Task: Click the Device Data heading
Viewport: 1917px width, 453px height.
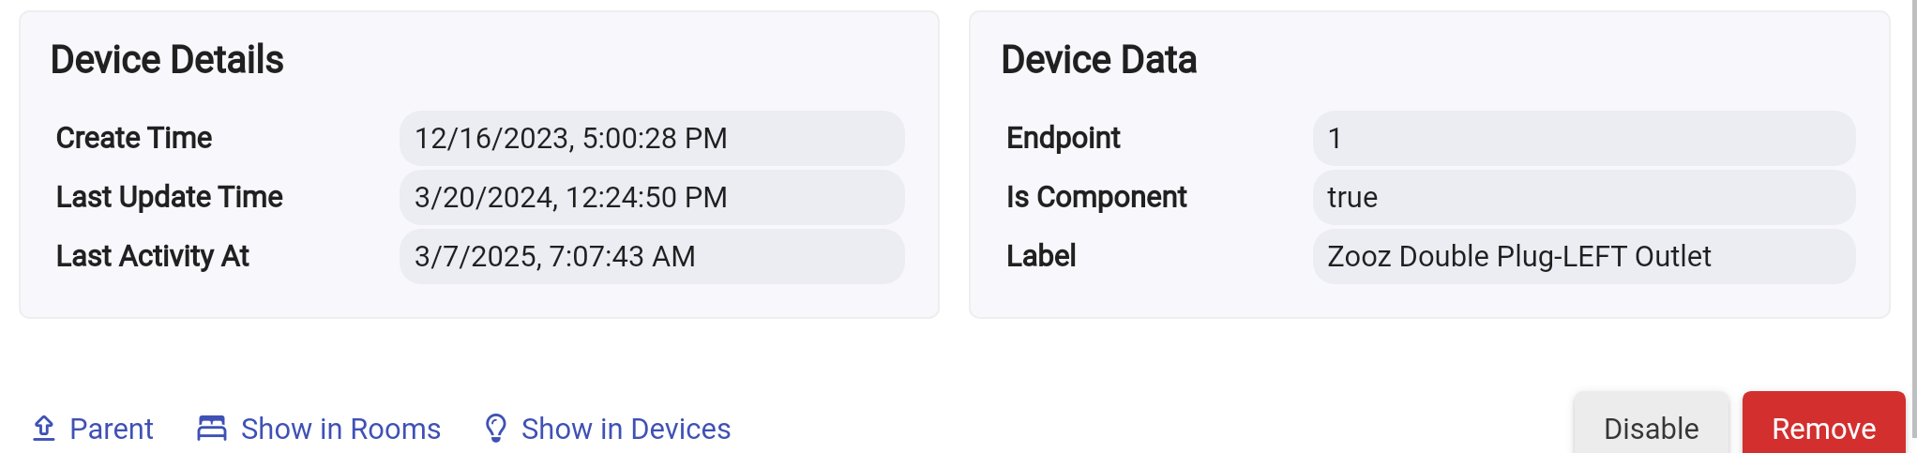Action: tap(1098, 60)
